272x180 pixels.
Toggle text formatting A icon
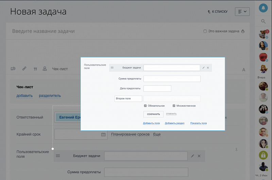point(243,70)
